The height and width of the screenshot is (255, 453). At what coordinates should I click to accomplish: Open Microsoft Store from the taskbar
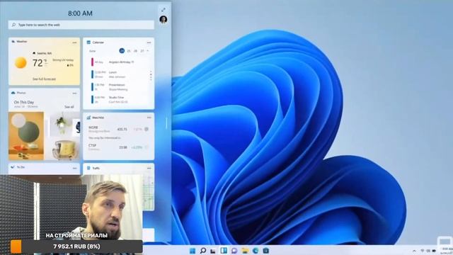[x=266, y=250]
